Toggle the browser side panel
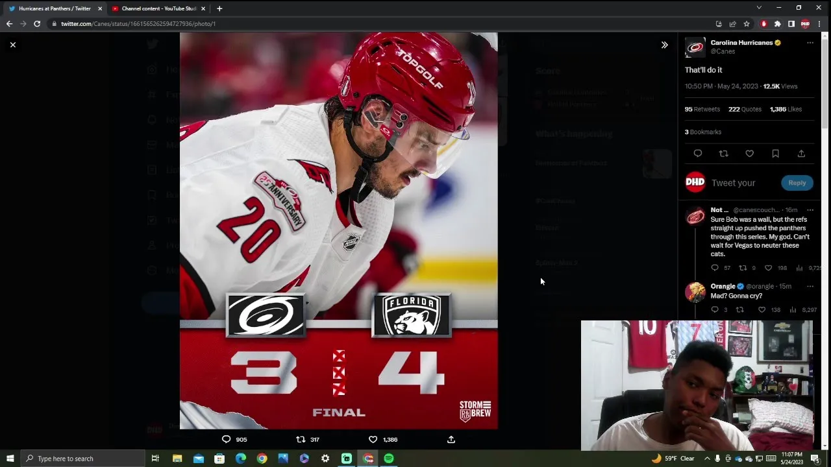Screen dimensions: 831x467 pos(791,23)
